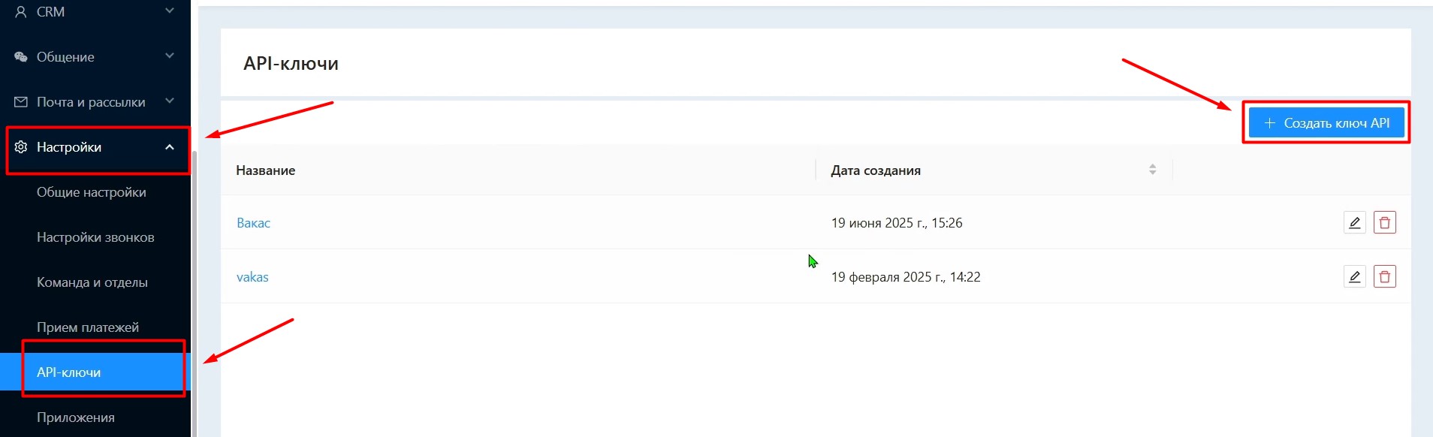Click the edit pencil icon for vakas key
Viewport: 1433px width, 437px height.
tap(1354, 277)
